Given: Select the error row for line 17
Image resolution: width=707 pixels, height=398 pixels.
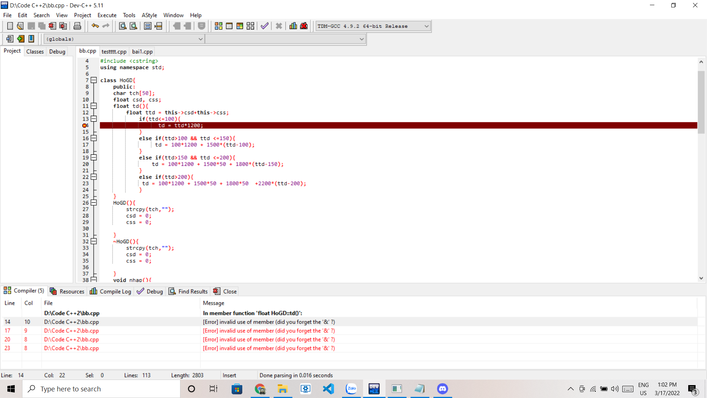Looking at the screenshot, I should click(349, 331).
